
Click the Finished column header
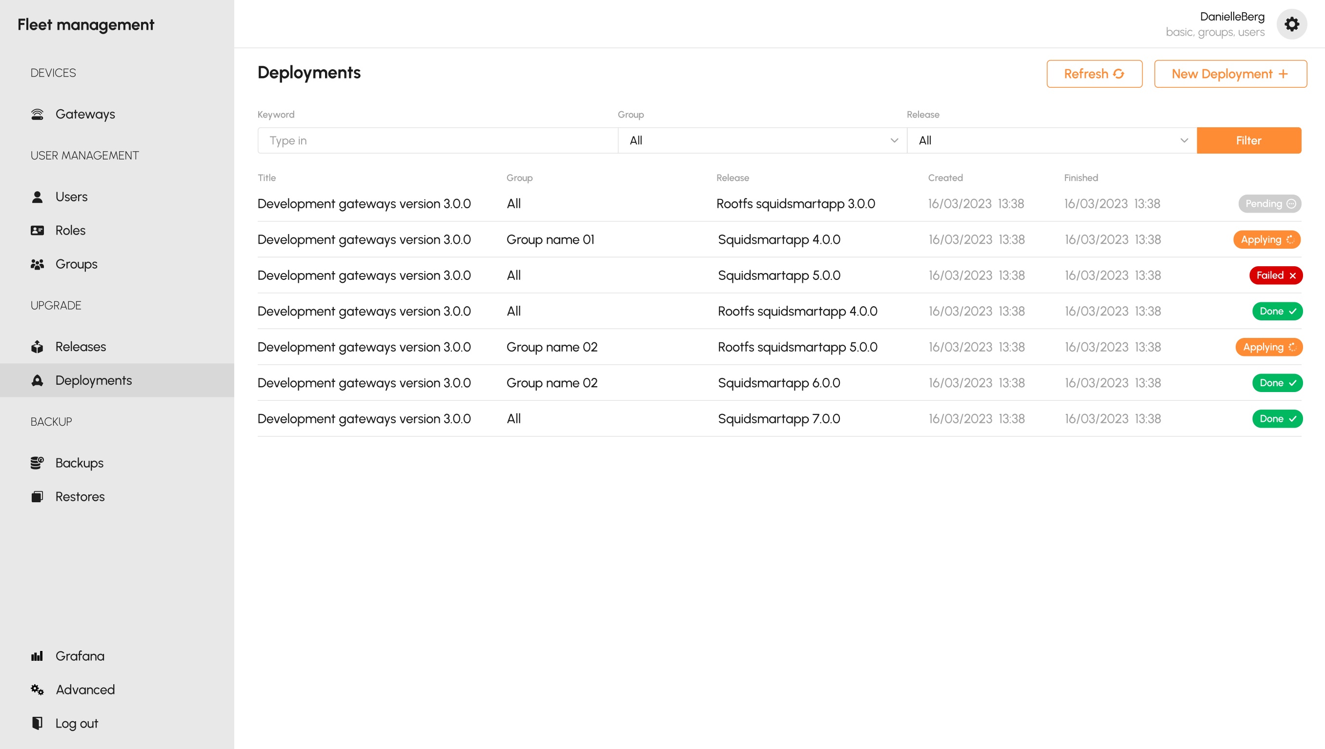(1081, 178)
